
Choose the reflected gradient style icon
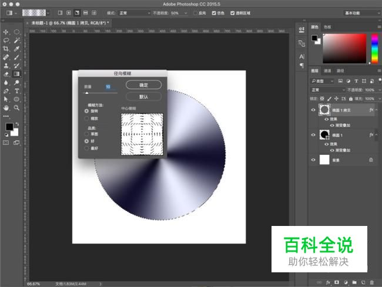86,13
